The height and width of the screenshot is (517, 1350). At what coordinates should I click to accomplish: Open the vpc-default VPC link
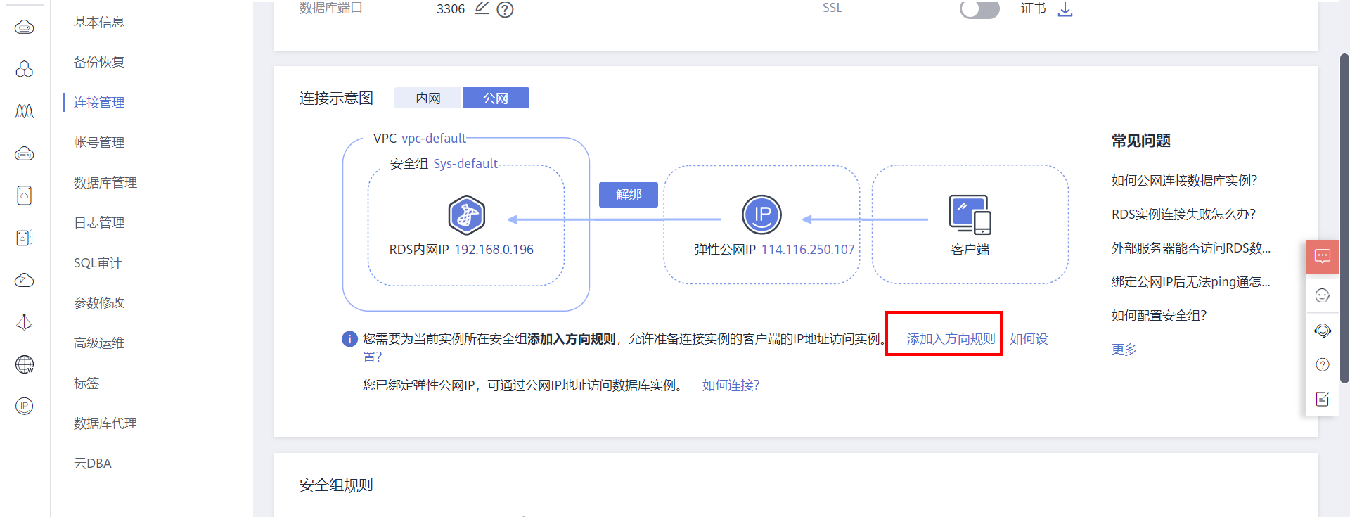tap(434, 139)
